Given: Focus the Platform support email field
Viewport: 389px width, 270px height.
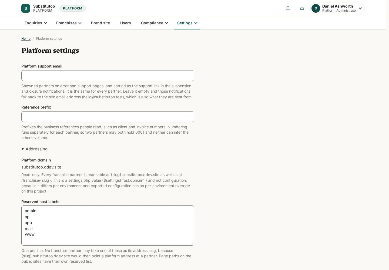Looking at the screenshot, I should coord(108,76).
